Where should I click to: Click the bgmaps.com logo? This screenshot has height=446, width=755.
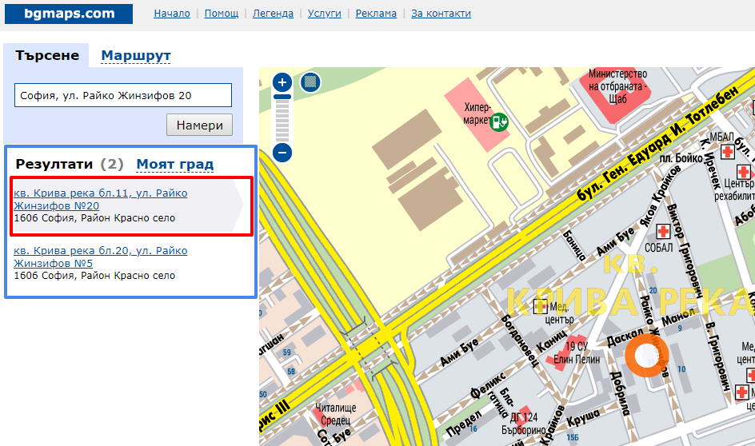click(69, 14)
